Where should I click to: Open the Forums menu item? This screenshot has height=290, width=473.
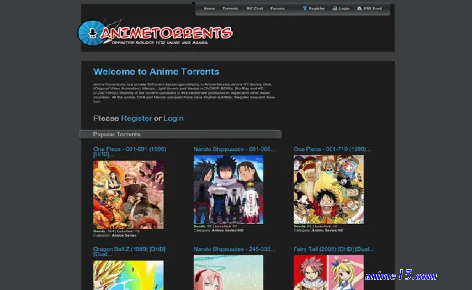pyautogui.click(x=278, y=8)
